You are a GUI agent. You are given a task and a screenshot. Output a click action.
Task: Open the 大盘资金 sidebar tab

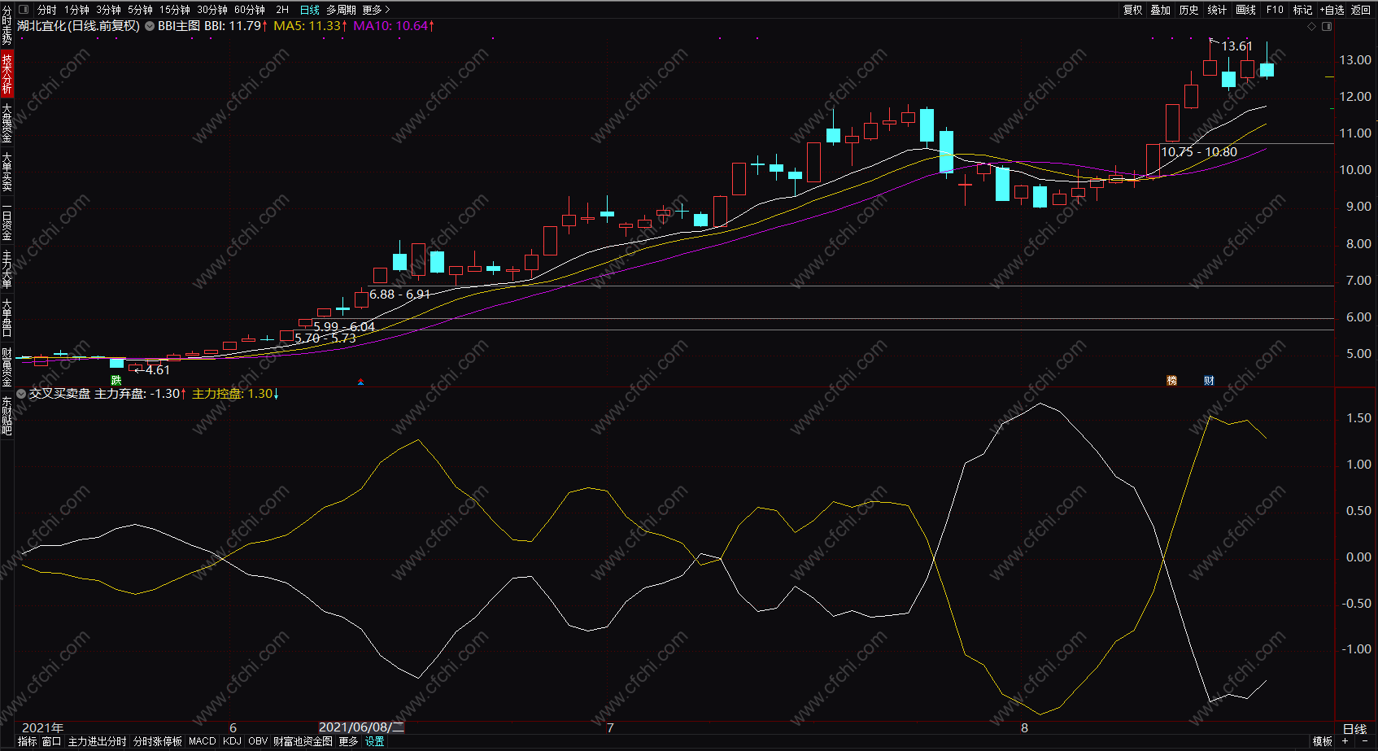pos(7,123)
